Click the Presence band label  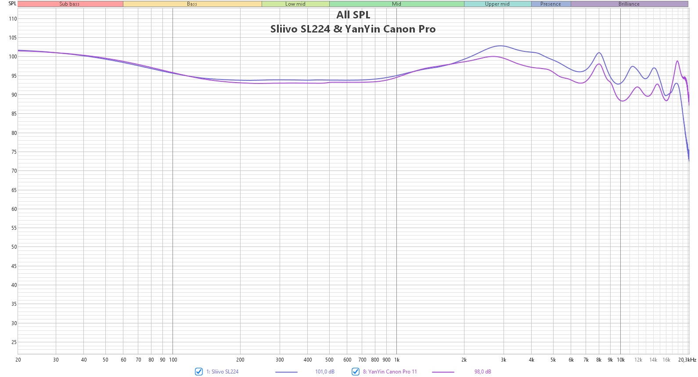[x=551, y=4]
